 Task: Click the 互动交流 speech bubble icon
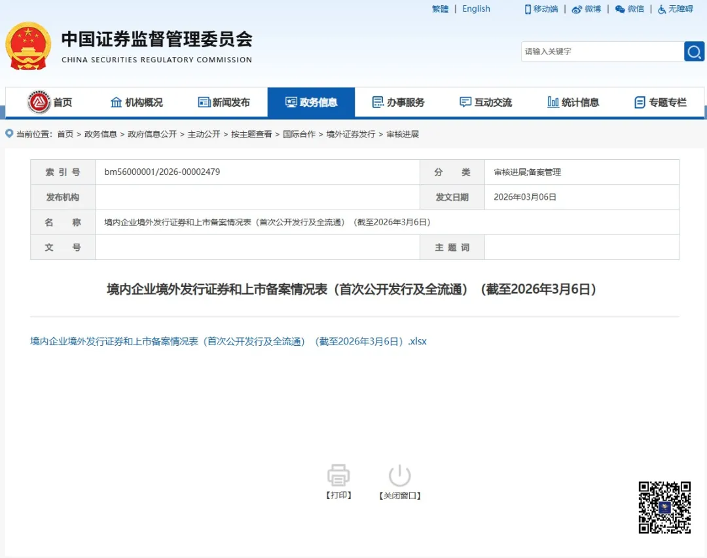tap(465, 102)
